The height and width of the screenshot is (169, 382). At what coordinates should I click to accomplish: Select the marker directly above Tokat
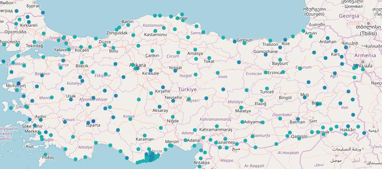click(209, 58)
